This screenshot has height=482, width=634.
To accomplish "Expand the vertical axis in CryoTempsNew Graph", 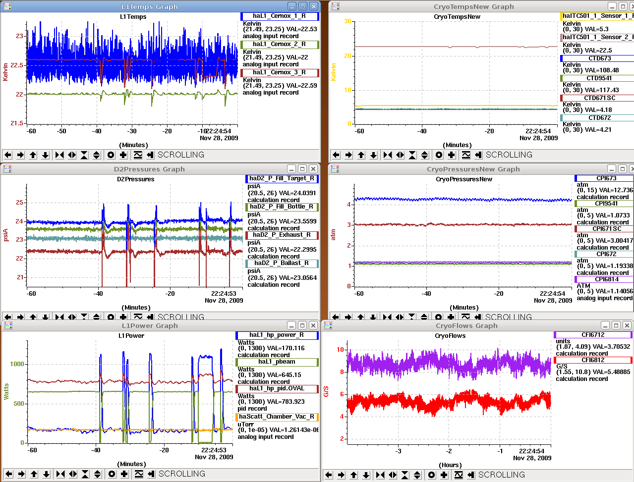I will tap(425, 155).
